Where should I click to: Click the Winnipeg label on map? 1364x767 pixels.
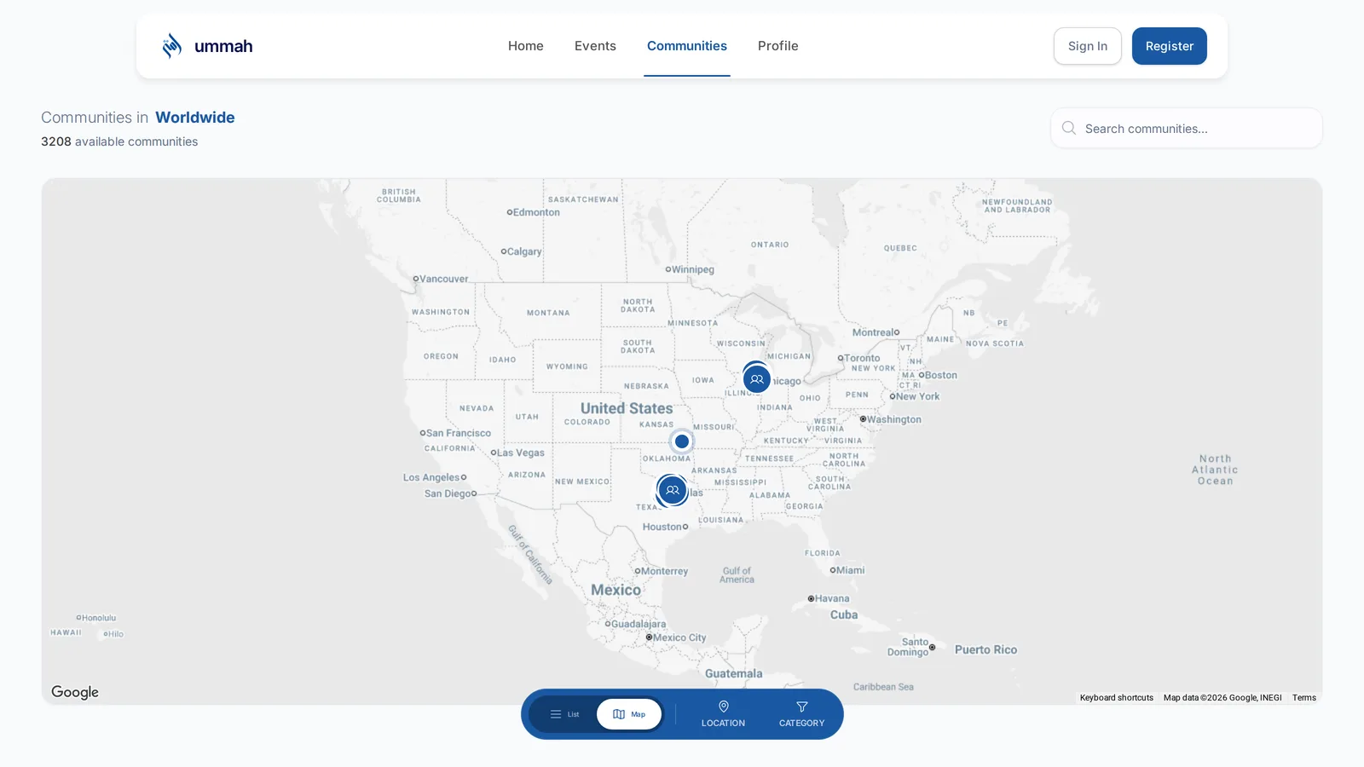pos(693,269)
